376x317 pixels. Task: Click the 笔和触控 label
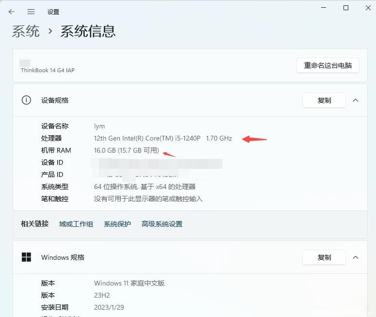55,199
